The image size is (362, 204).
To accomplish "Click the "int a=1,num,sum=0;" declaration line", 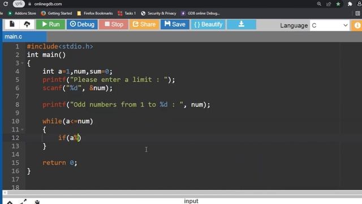I will click(77, 71).
